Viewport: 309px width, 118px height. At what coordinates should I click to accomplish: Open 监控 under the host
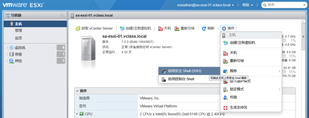(19, 38)
